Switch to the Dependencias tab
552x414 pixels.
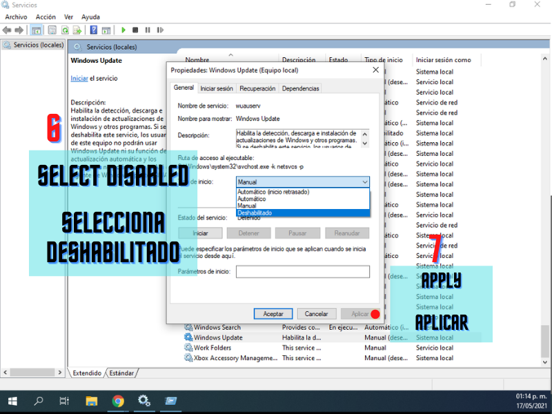tap(300, 88)
